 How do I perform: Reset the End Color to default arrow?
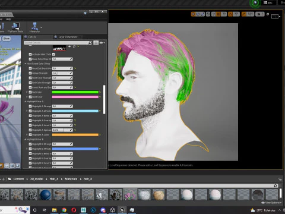pyautogui.click(x=100, y=92)
